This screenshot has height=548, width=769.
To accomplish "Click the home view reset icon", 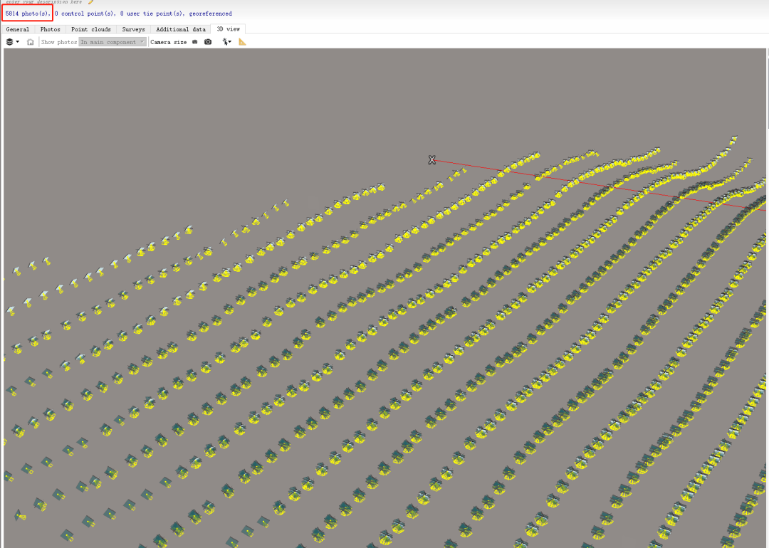I will tap(31, 42).
